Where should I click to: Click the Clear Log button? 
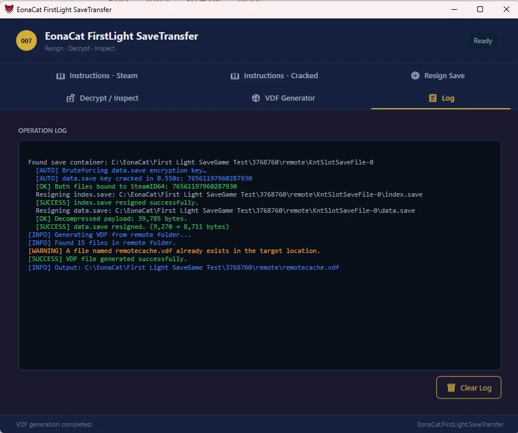tap(469, 388)
